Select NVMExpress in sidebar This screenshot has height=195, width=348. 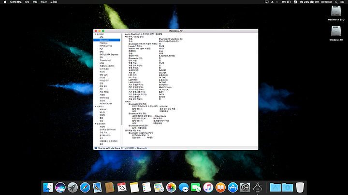(106, 46)
